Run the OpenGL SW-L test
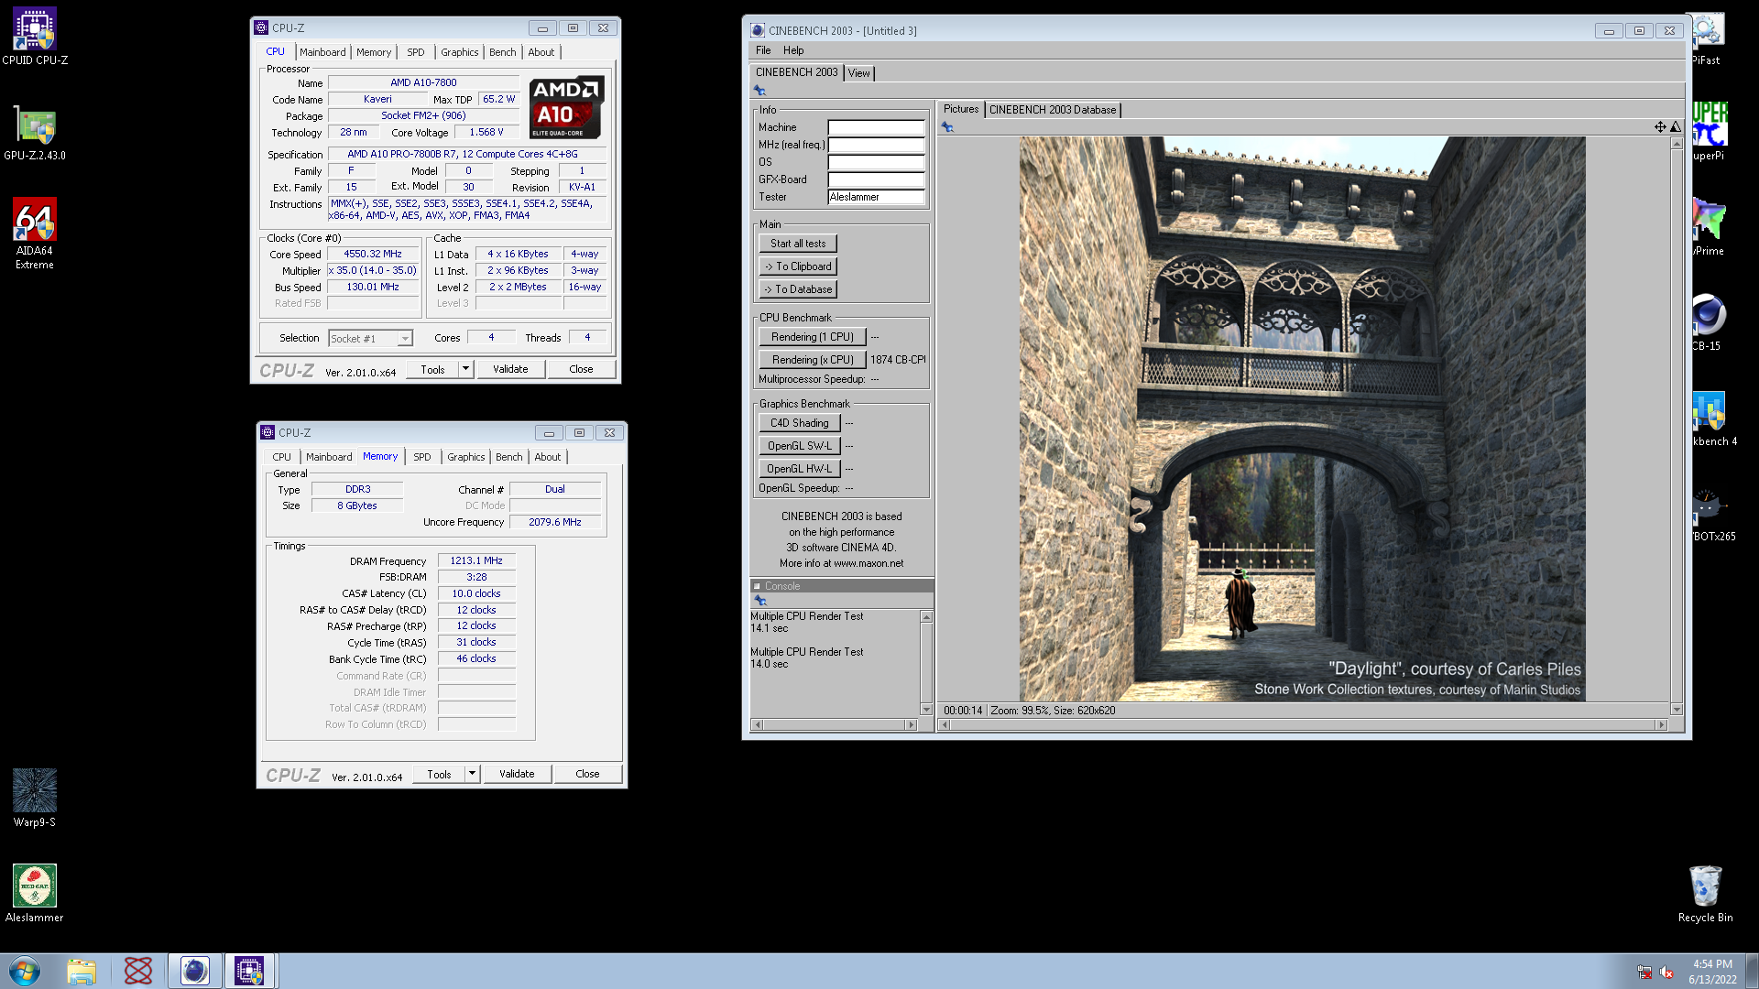1759x989 pixels. point(799,446)
